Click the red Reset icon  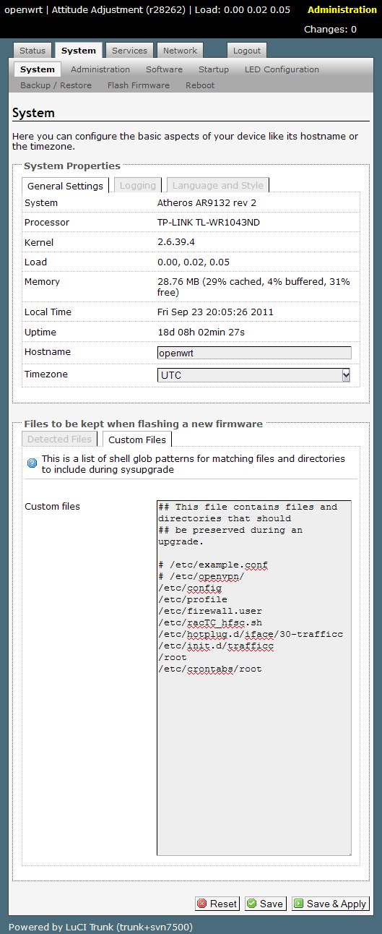coord(202,904)
